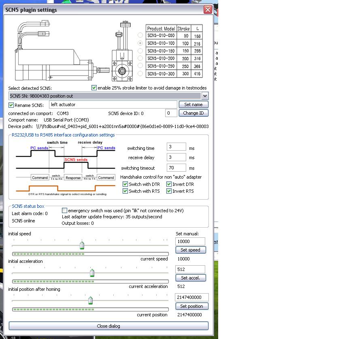Viewport: 340px width, 339px height.
Task: Select SCN5-010-100 model radio button
Action: [x=140, y=43]
